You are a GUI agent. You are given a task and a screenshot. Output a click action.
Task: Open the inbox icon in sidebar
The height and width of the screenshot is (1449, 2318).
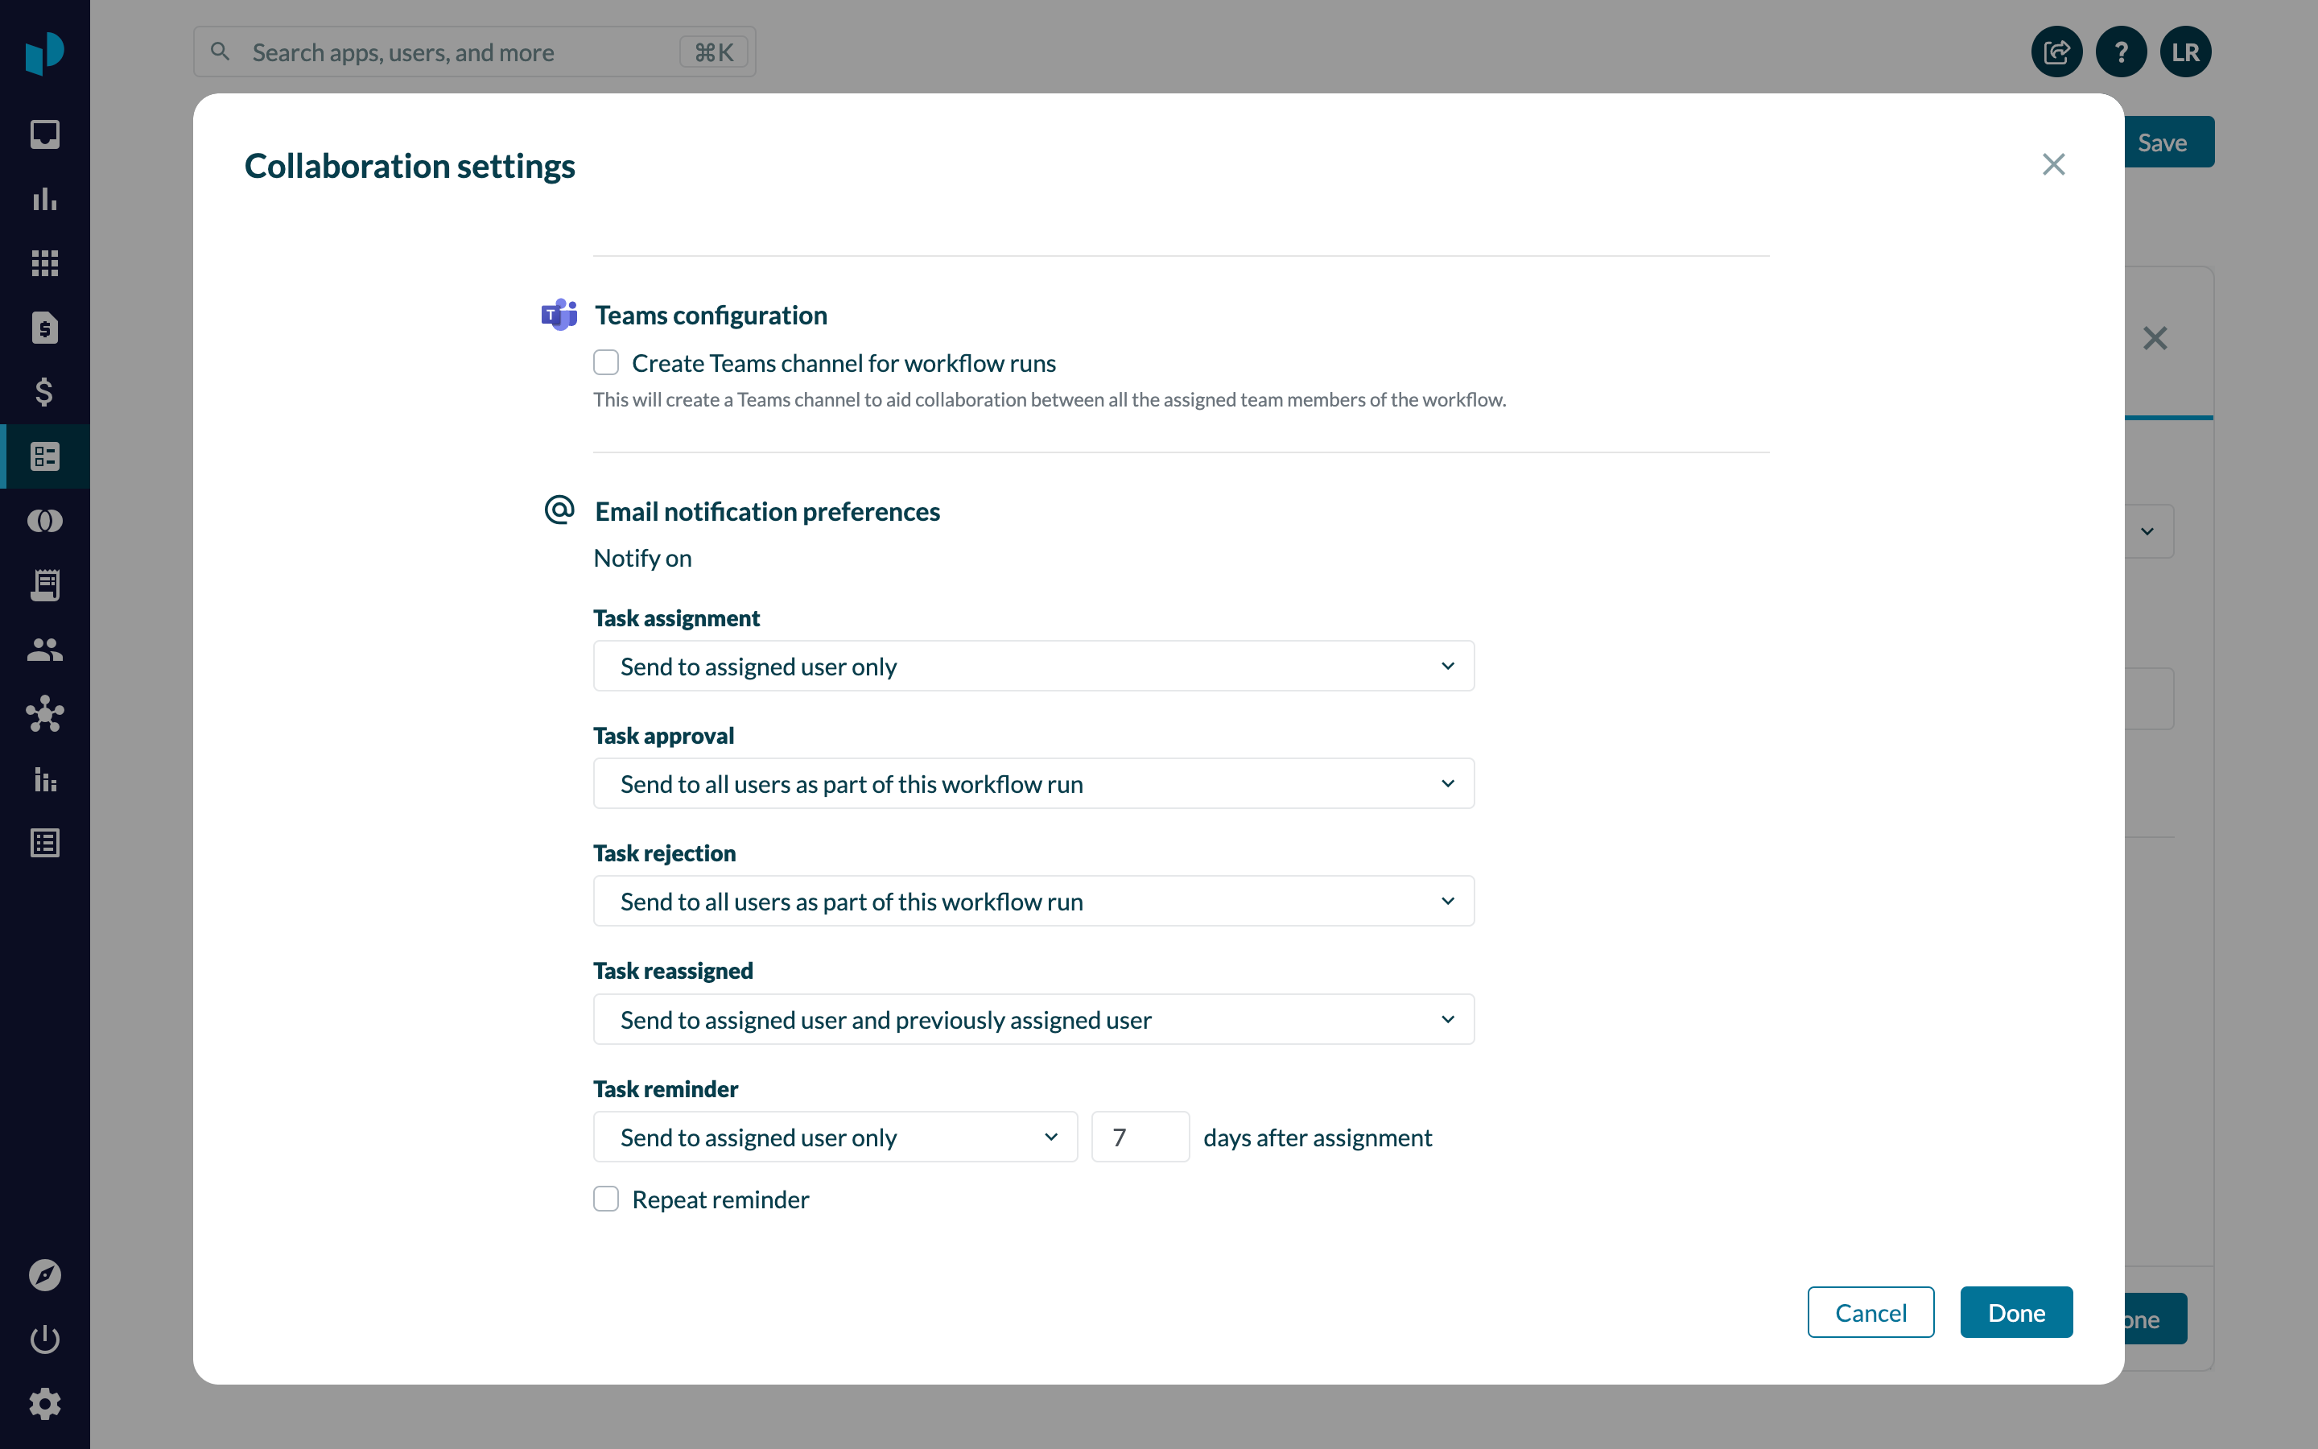44,134
